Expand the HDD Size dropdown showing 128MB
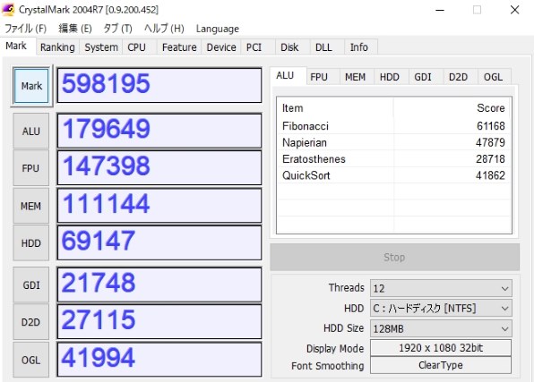Viewport: 534px width, 382px height. click(x=441, y=328)
